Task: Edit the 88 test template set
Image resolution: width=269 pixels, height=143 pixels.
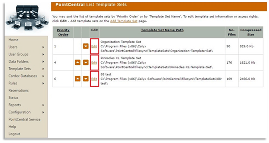Action: [94, 79]
